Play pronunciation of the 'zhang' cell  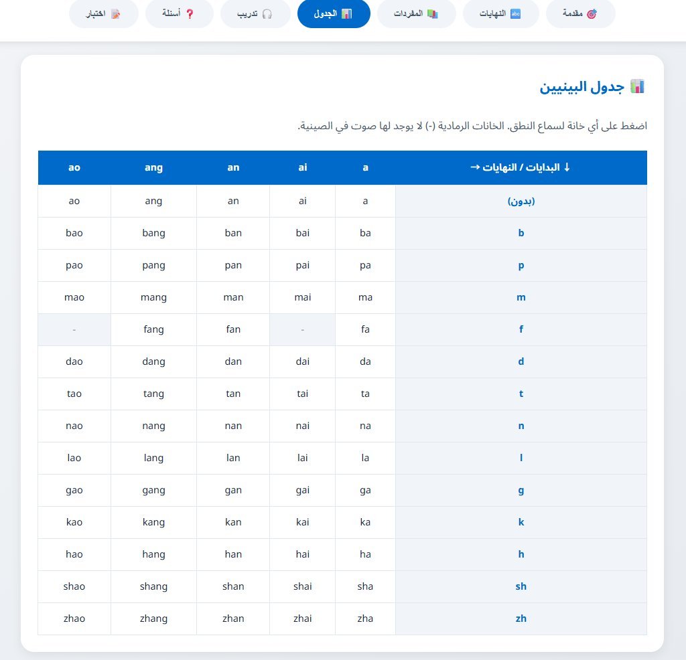[153, 618]
